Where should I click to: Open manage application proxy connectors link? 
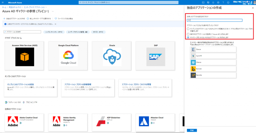[x=136, y=84]
